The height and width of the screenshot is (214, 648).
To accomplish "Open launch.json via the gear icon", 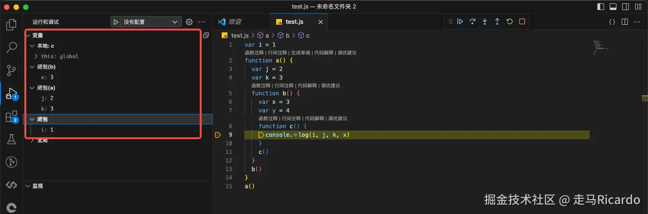I will [189, 22].
